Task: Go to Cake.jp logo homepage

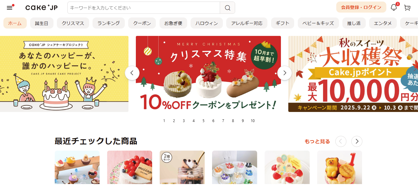Action: 41,8
